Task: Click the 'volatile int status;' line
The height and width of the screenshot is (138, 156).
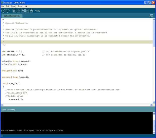Action: pyautogui.click(x=14, y=64)
